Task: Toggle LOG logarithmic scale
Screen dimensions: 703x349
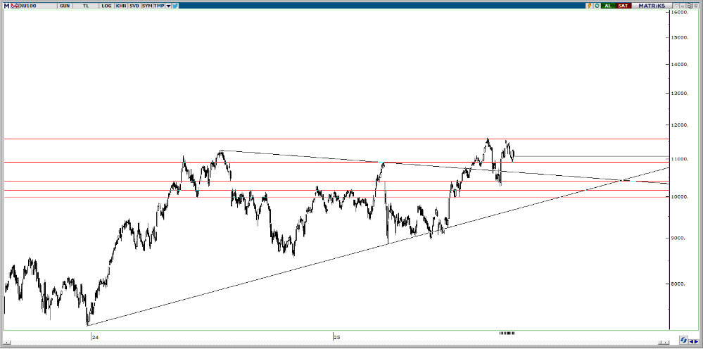Action: coord(106,6)
